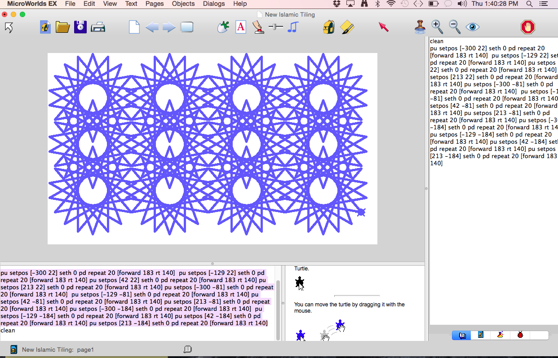
Task: Click the Magnify (zoom in) tool
Action: tap(437, 27)
